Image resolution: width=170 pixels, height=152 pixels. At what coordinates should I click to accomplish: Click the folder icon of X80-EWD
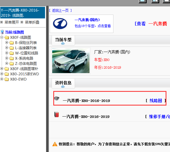[x=7, y=79]
